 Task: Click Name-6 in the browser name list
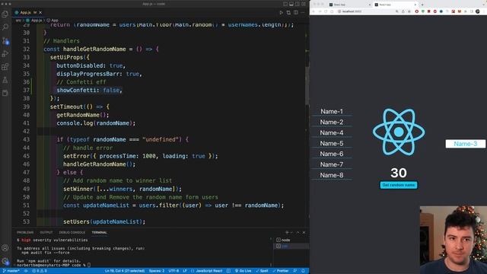pyautogui.click(x=332, y=154)
